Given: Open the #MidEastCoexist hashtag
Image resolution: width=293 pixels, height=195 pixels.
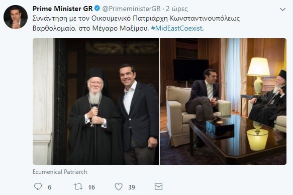Looking at the screenshot, I should coord(176,29).
